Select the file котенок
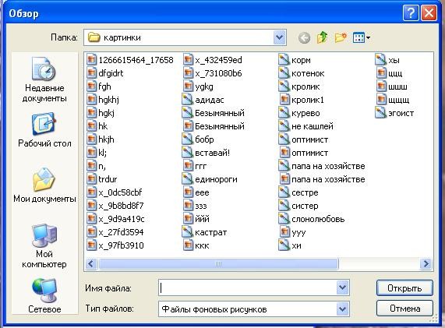The image size is (445, 328). click(302, 73)
